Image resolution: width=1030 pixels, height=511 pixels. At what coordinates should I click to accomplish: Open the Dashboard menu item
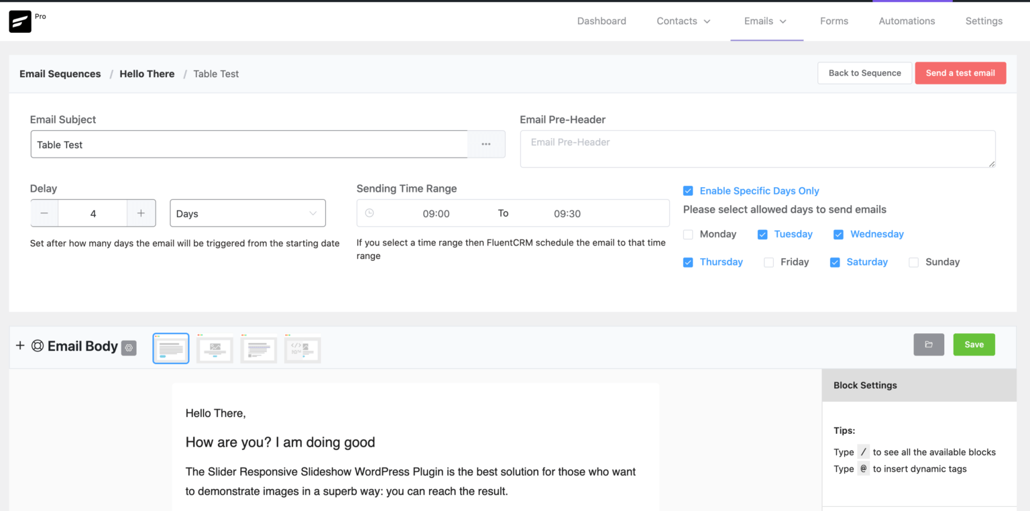(601, 21)
